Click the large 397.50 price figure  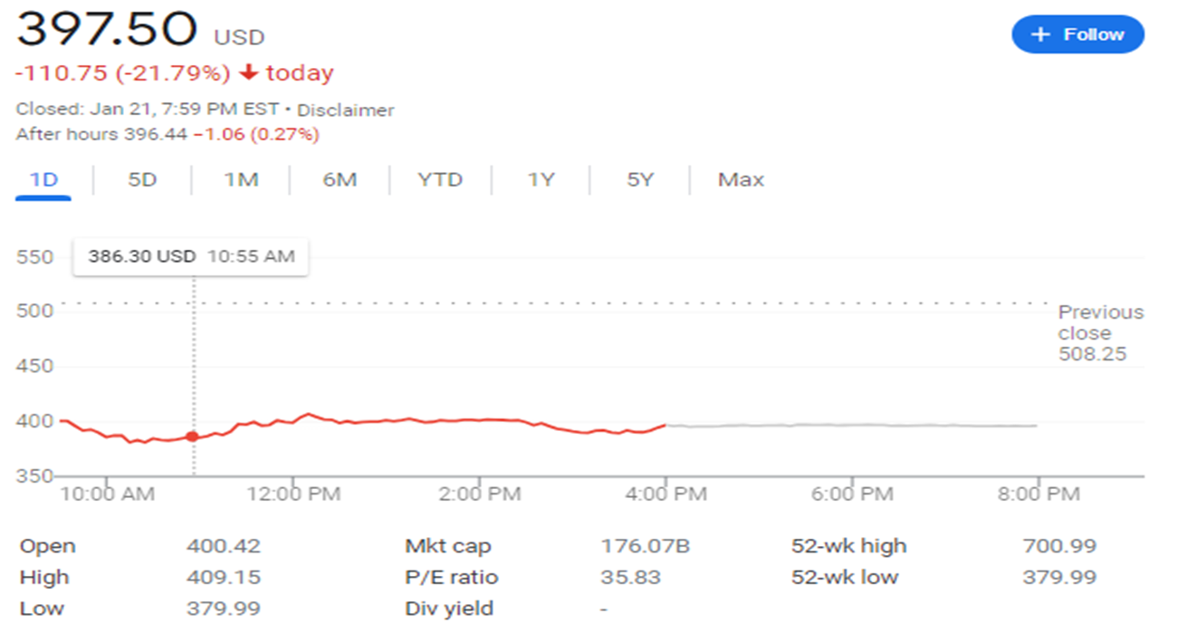tap(107, 30)
